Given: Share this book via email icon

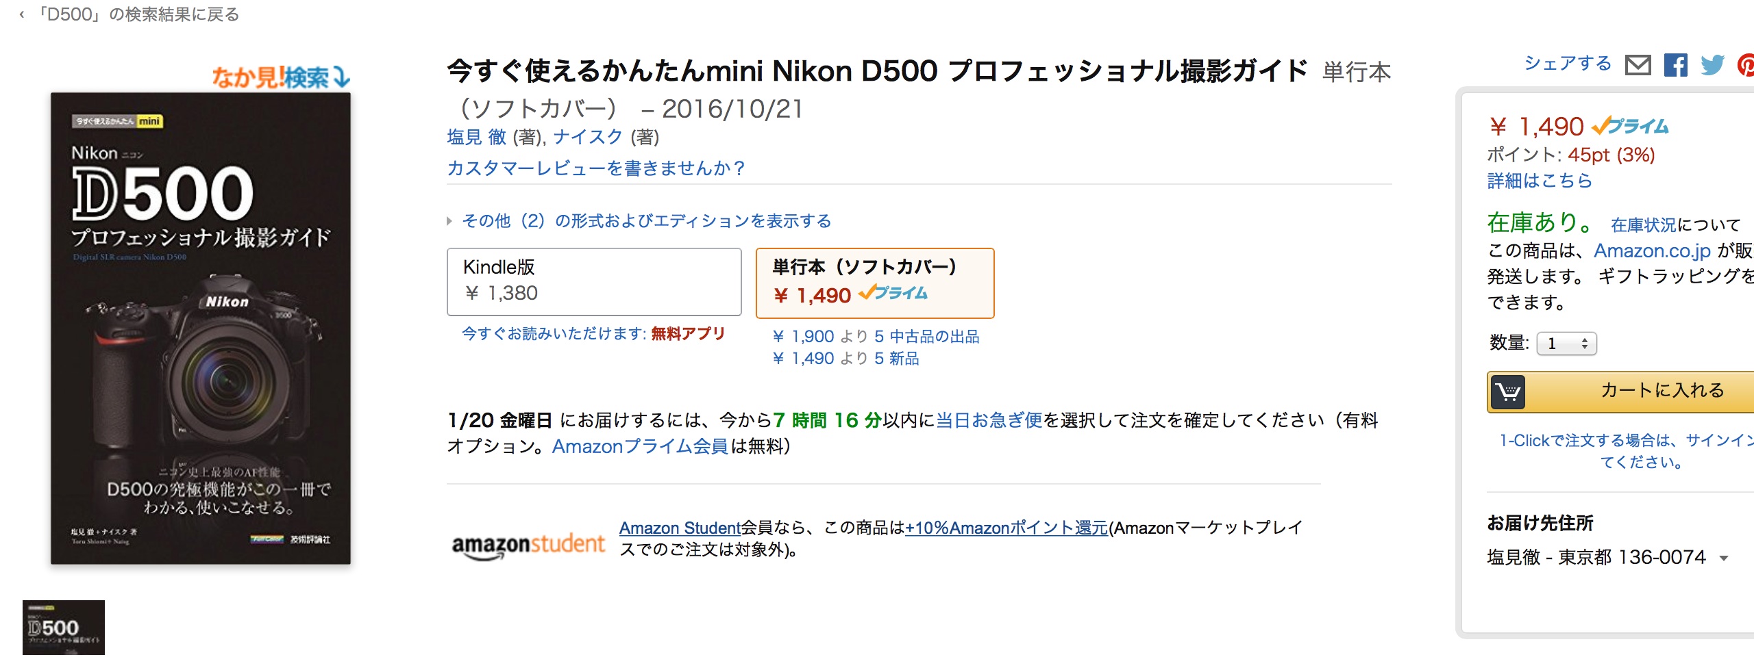Looking at the screenshot, I should [x=1638, y=65].
